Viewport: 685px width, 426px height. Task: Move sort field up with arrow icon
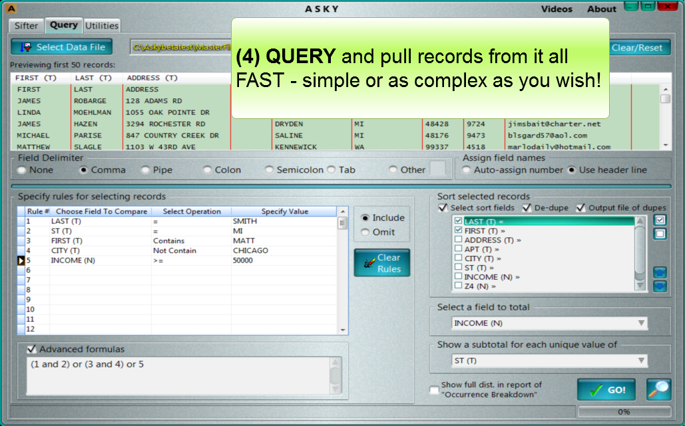click(660, 273)
